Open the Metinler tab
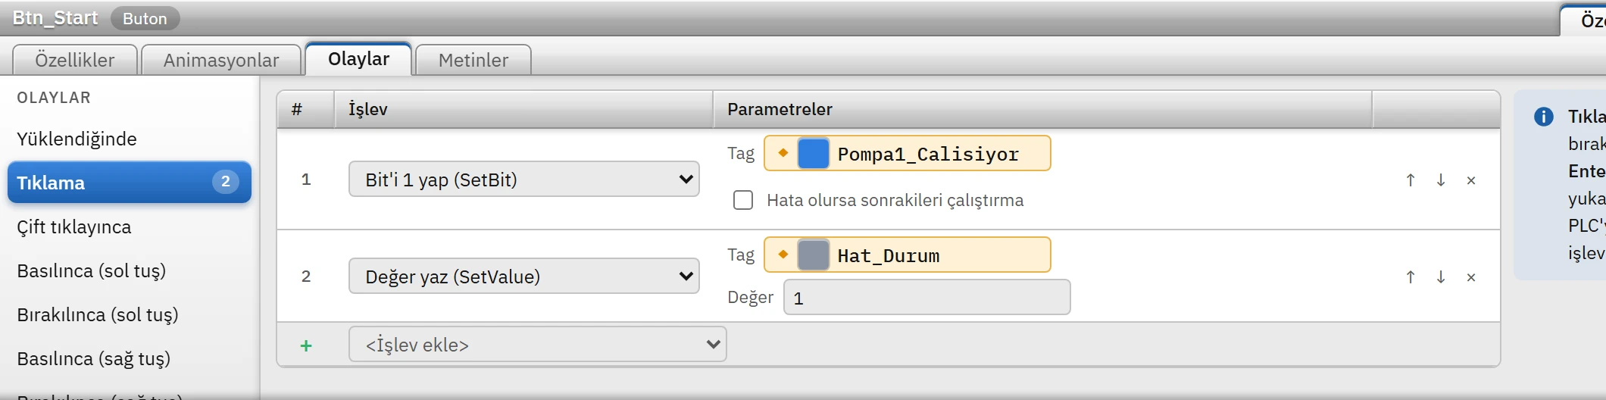The image size is (1606, 400). (x=473, y=60)
